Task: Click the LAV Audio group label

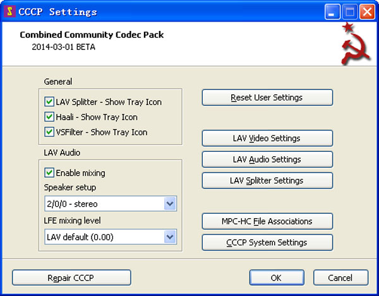Action: click(62, 152)
